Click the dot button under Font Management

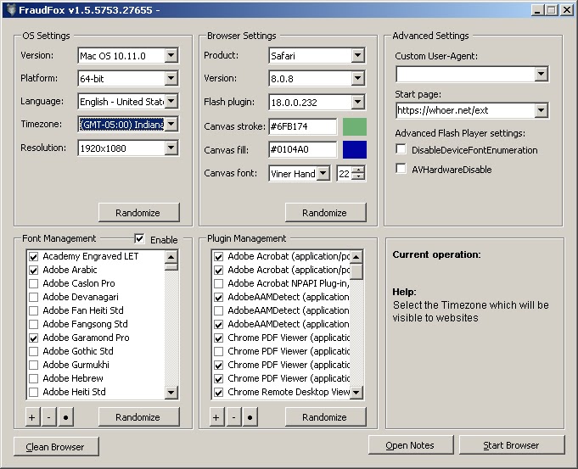click(65, 417)
